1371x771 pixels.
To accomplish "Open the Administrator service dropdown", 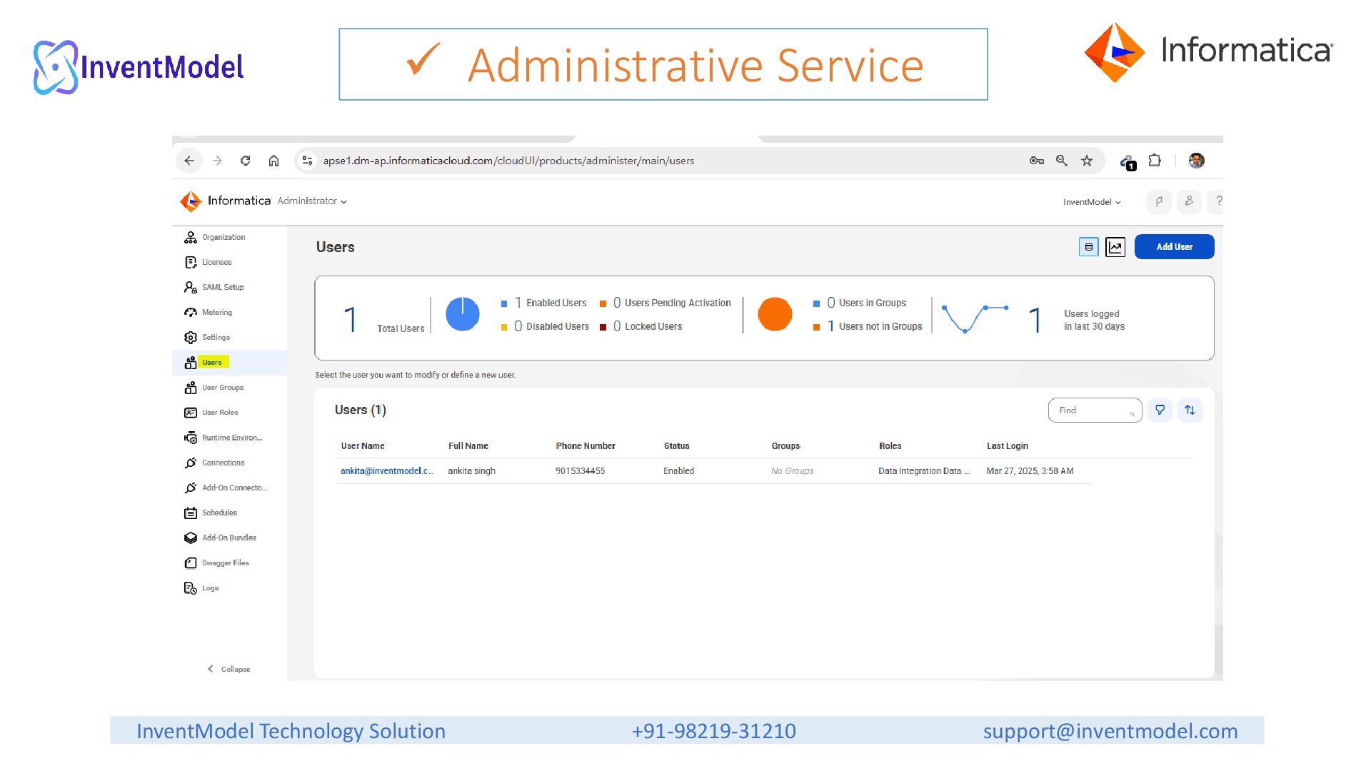I will 312,201.
